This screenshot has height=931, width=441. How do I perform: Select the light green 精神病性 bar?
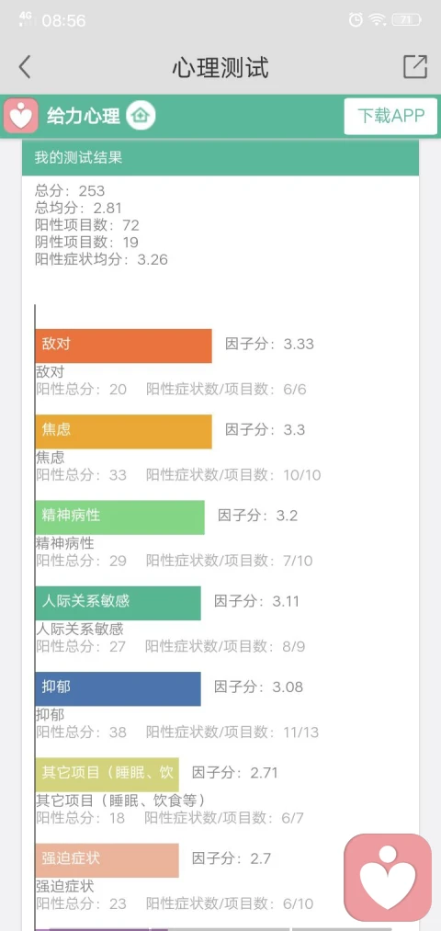point(119,517)
